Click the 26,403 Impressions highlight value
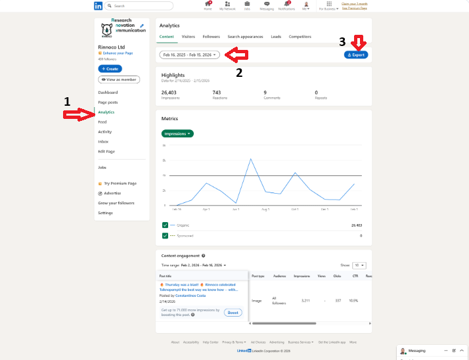This screenshot has width=469, height=360. (169, 93)
